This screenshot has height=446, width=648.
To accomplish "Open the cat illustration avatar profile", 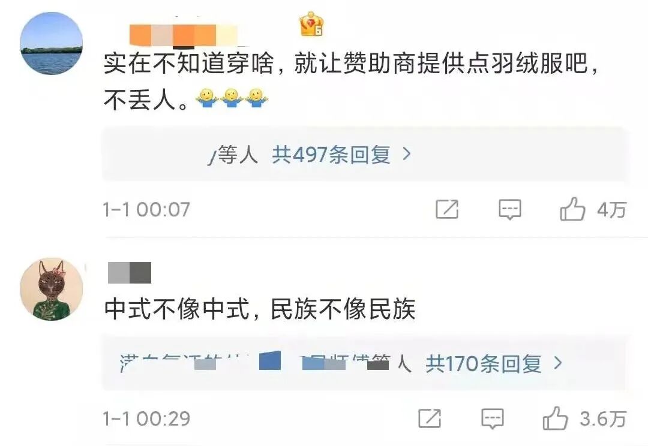I will 51,290.
